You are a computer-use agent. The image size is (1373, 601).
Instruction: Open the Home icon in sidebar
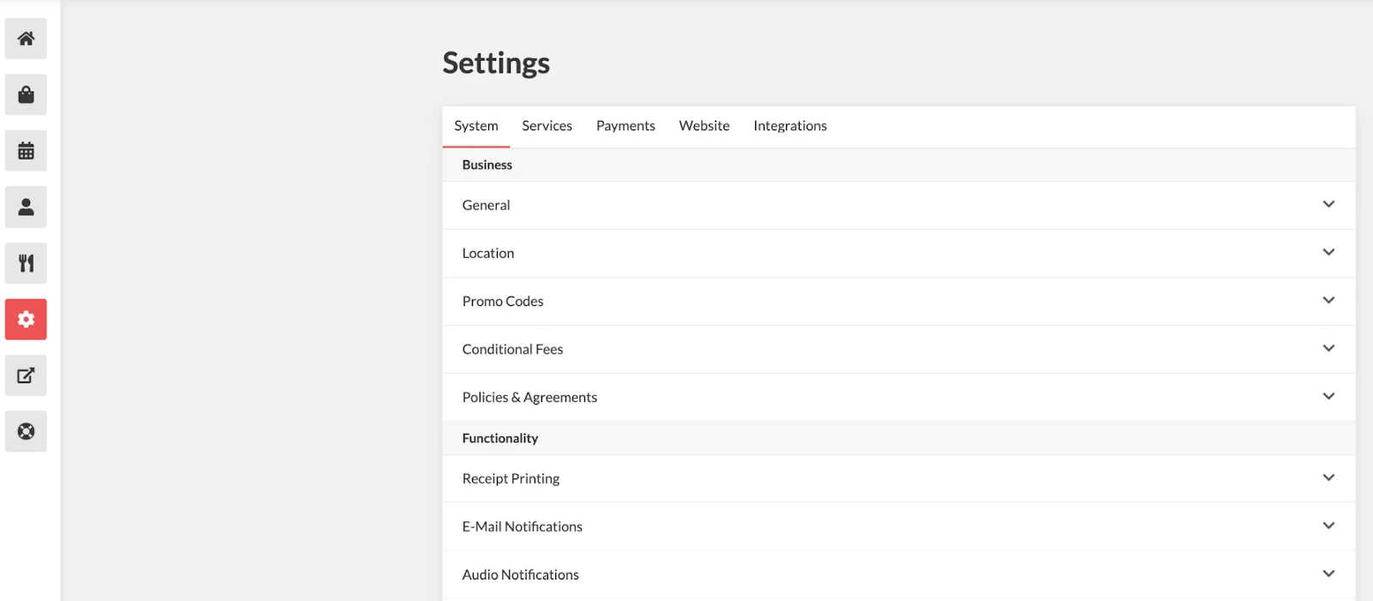click(26, 39)
